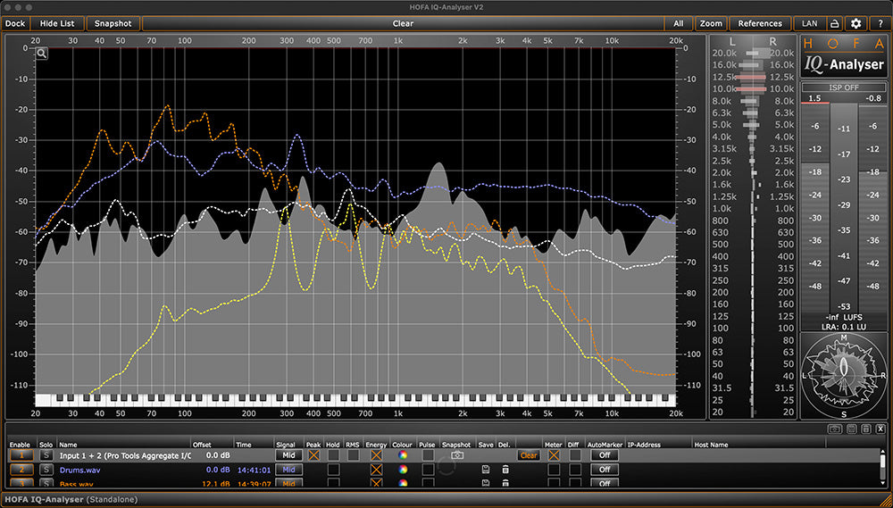Select the Zoom toolbar item

point(711,23)
